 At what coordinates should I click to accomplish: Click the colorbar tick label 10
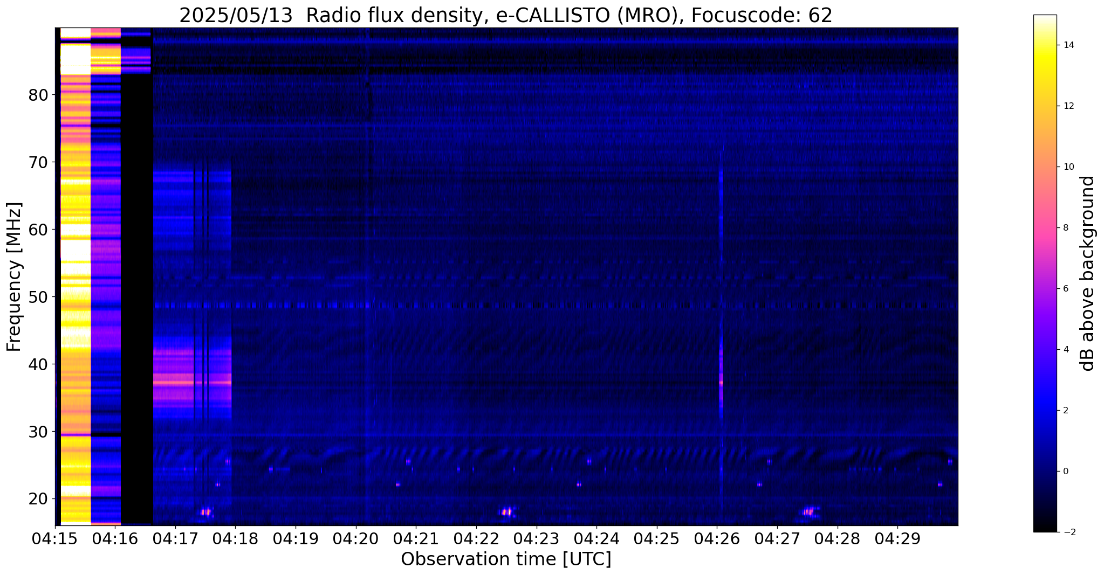[x=1068, y=167]
